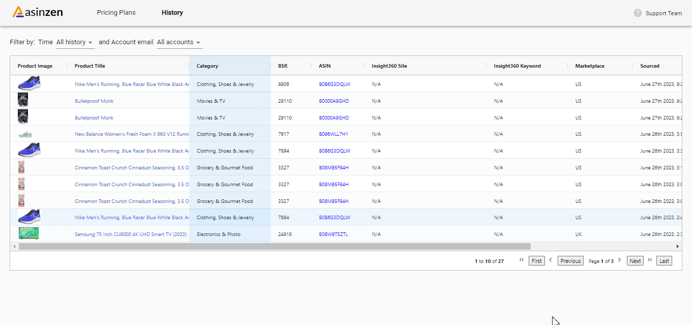Open the New Balance shoe thumbnail
The width and height of the screenshot is (692, 325).
click(25, 134)
